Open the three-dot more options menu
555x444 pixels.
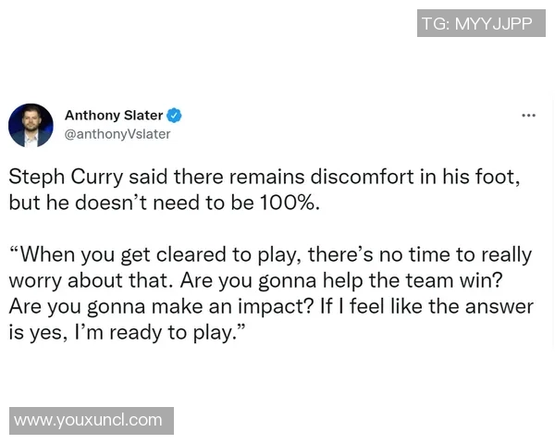(x=528, y=116)
